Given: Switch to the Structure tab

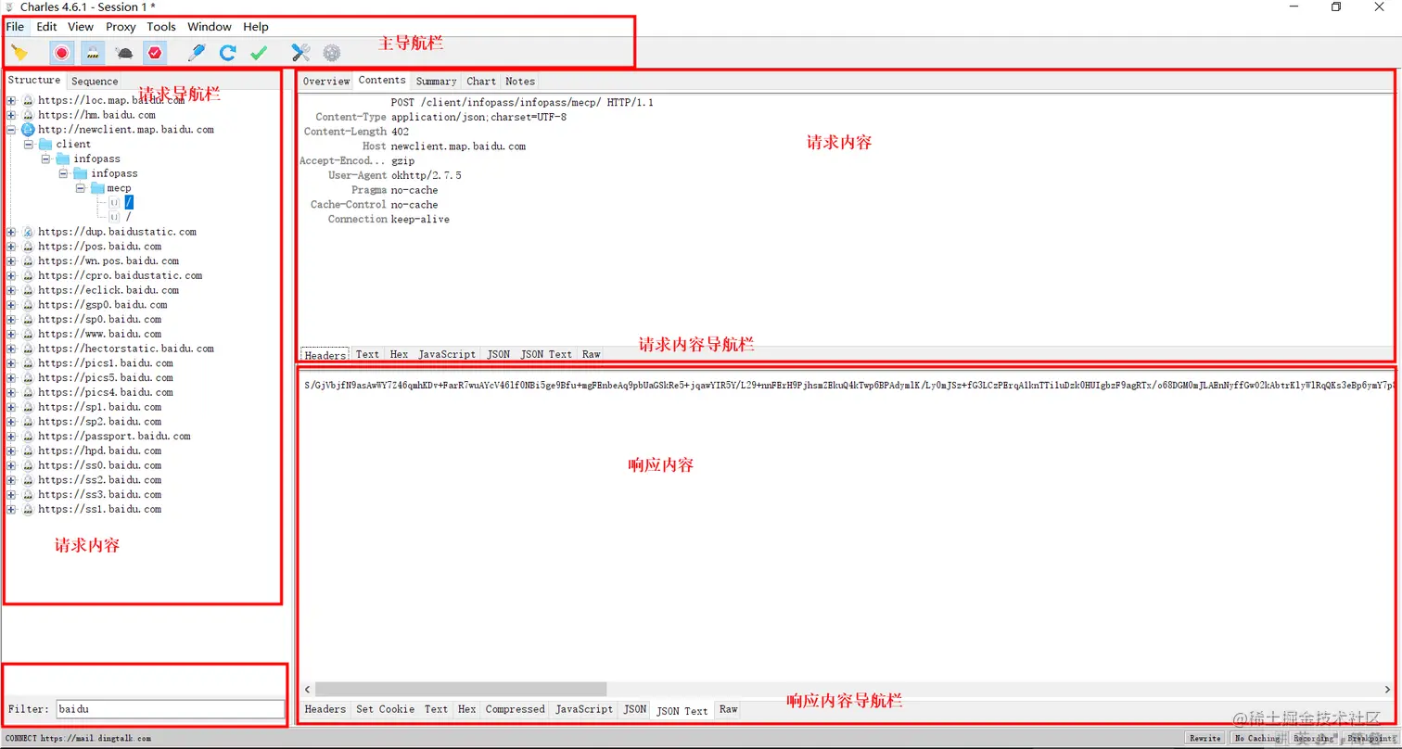Looking at the screenshot, I should [34, 81].
